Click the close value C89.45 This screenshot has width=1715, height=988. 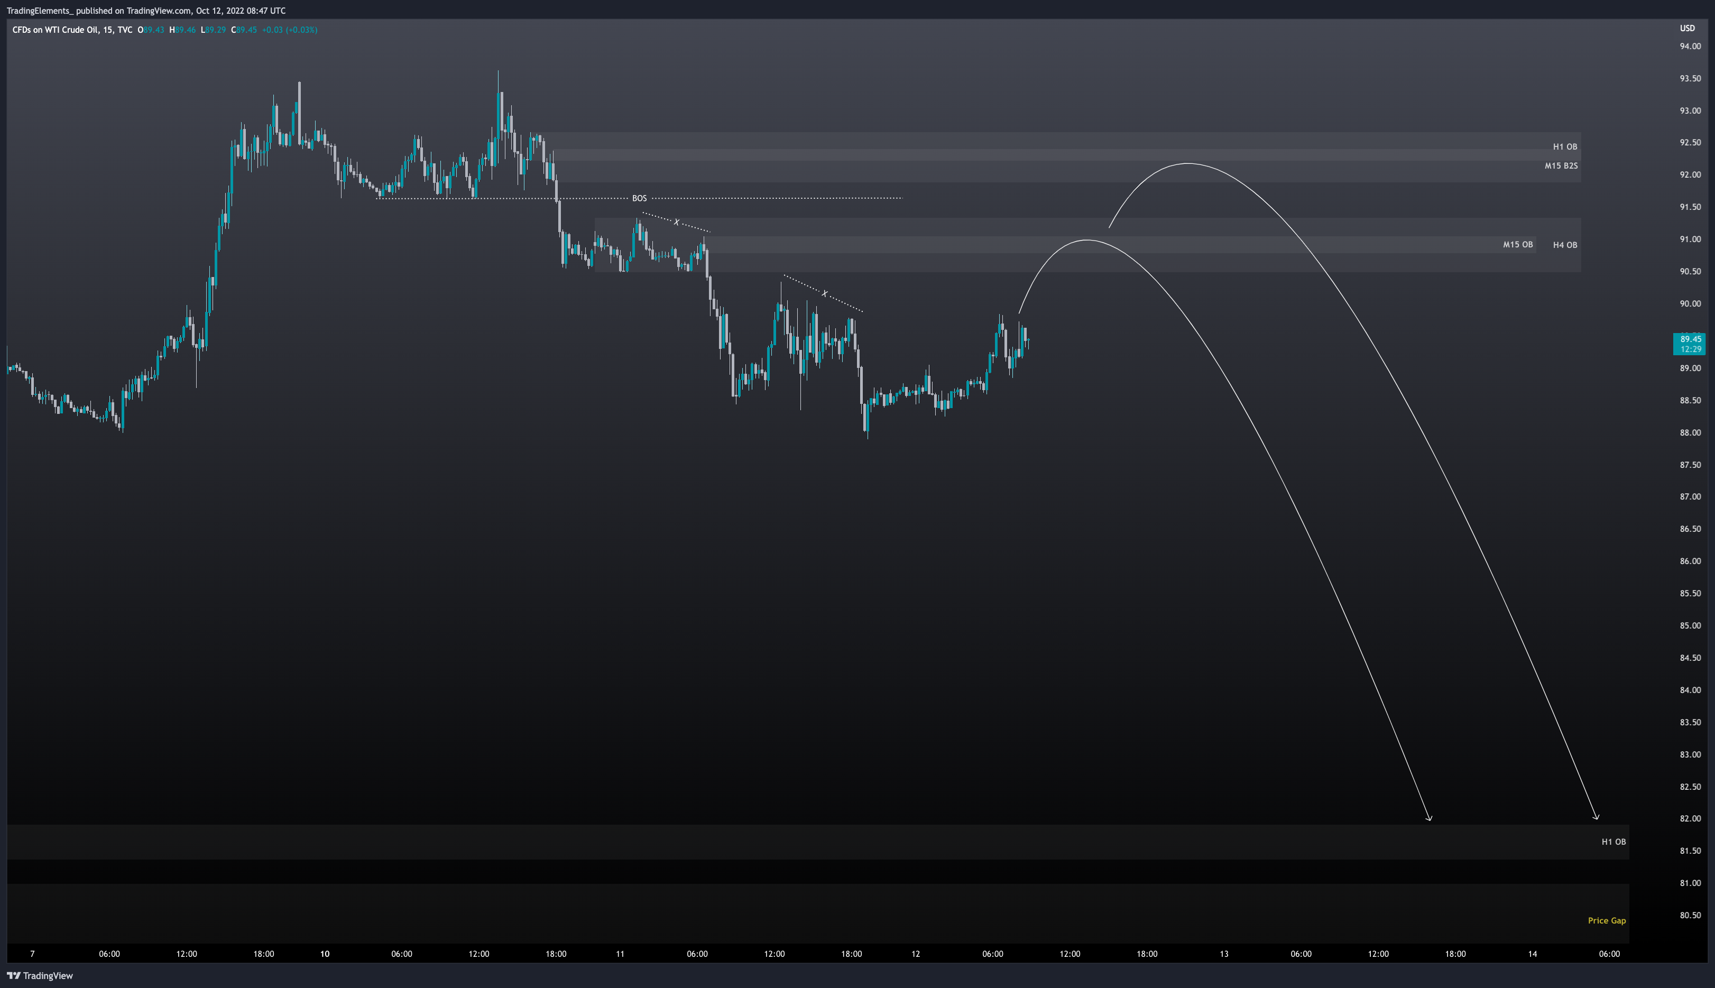(244, 30)
